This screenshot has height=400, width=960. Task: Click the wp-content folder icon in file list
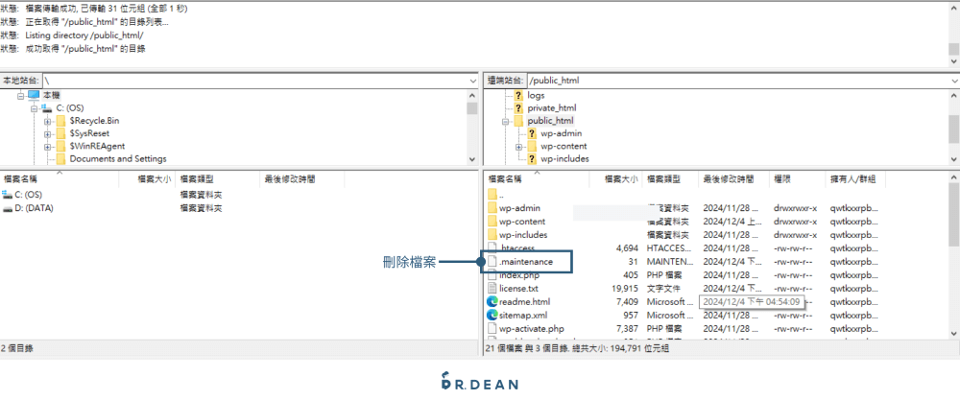click(492, 222)
